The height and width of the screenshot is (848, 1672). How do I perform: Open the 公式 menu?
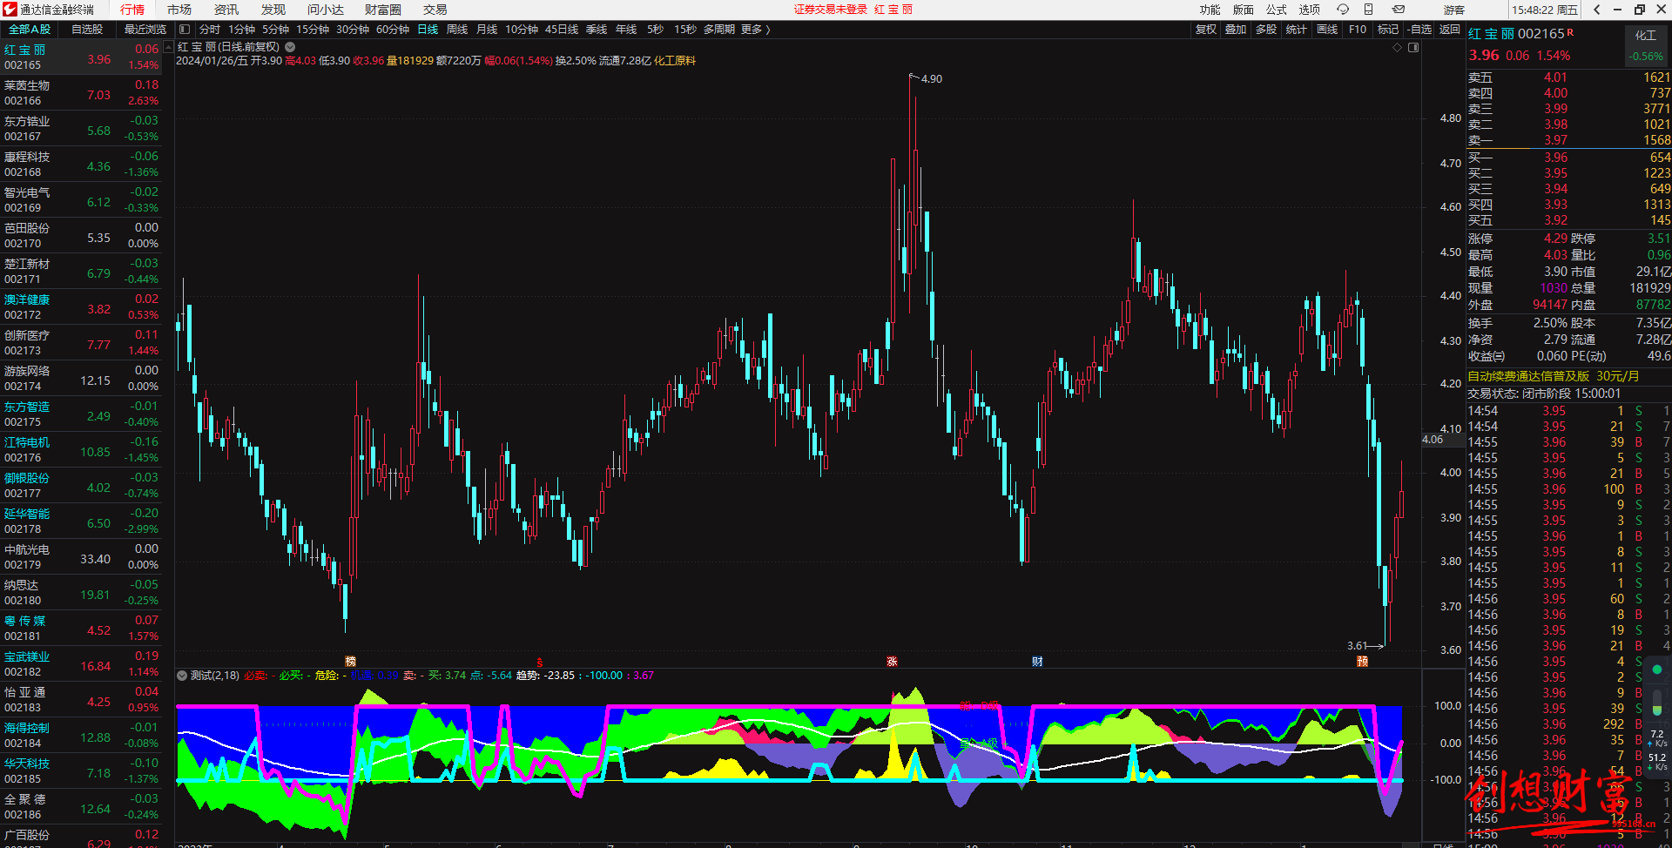tap(1277, 10)
